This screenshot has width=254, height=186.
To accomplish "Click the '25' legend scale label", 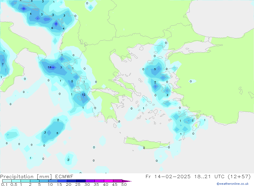I will [78, 184].
